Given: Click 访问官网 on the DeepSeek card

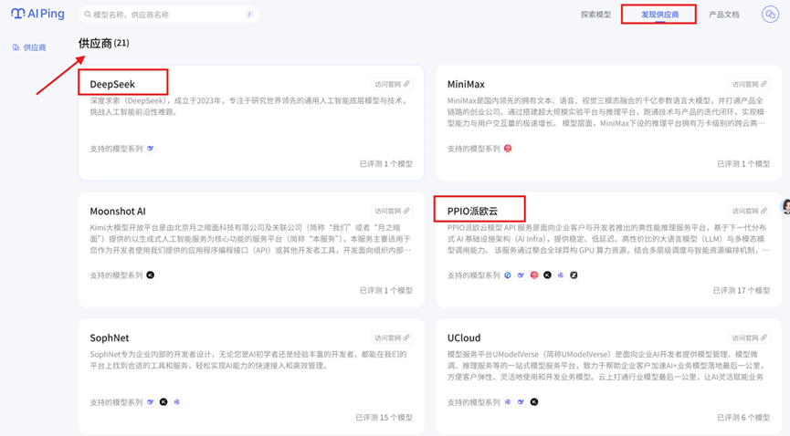Looking at the screenshot, I should click(392, 84).
